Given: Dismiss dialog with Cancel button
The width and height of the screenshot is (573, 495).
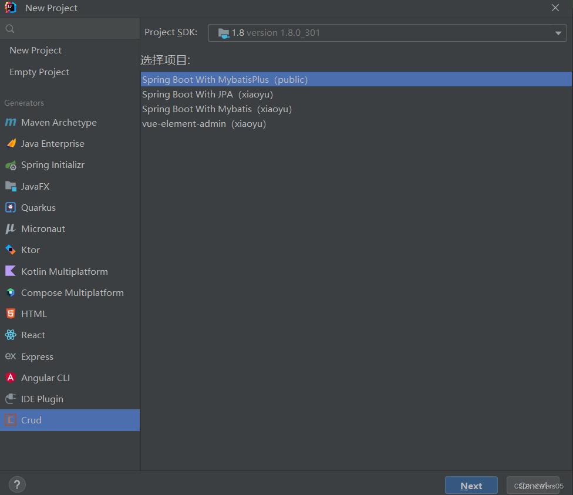Looking at the screenshot, I should point(533,486).
